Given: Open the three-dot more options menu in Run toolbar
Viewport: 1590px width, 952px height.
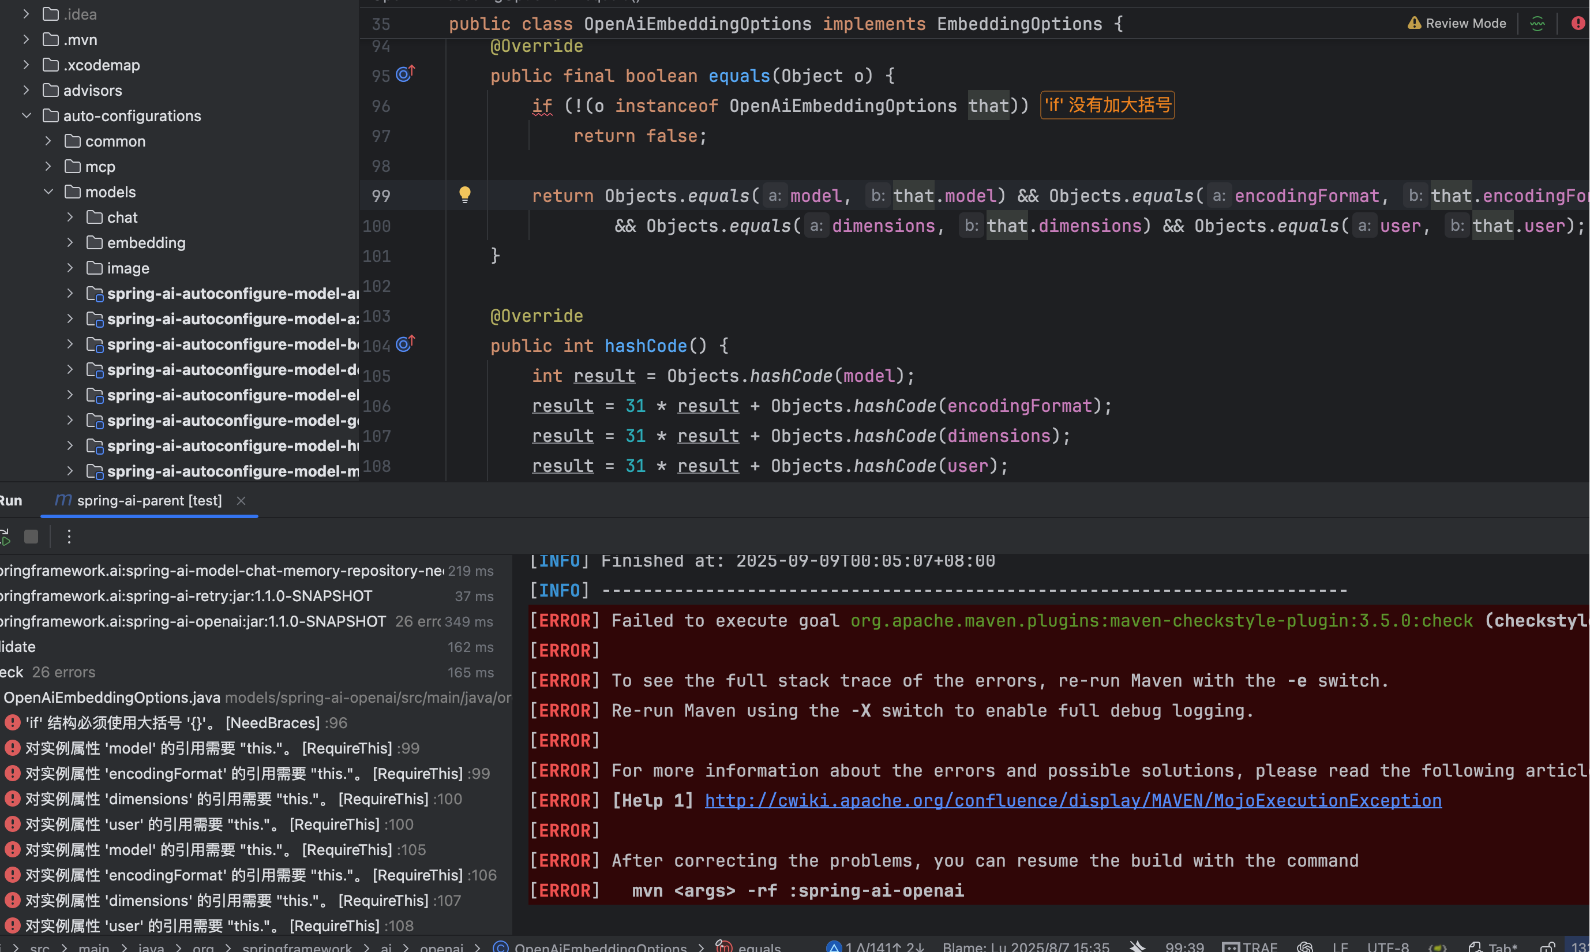Looking at the screenshot, I should click(x=69, y=537).
